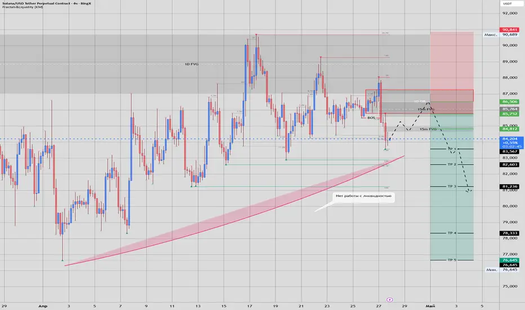
Task: Click the 'Мин.' label on the price scale
Action: pos(492,270)
